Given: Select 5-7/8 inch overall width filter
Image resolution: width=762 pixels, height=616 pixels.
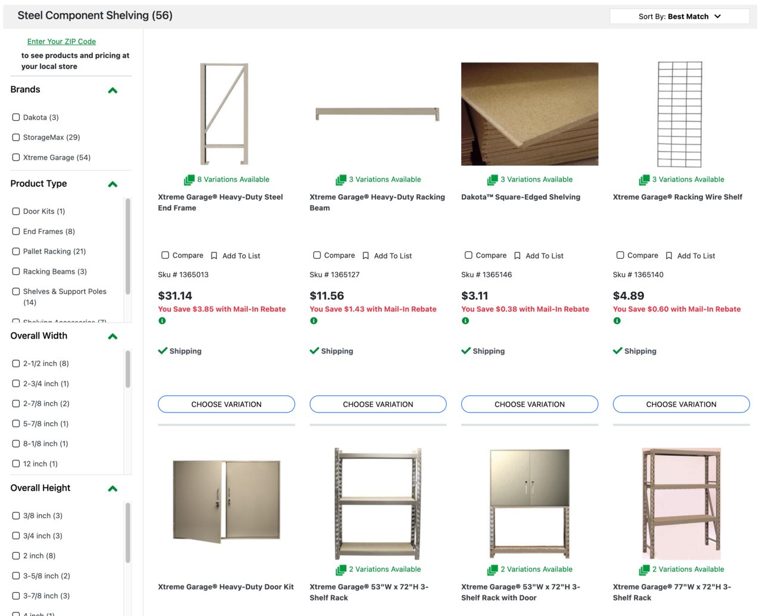Looking at the screenshot, I should coord(16,424).
